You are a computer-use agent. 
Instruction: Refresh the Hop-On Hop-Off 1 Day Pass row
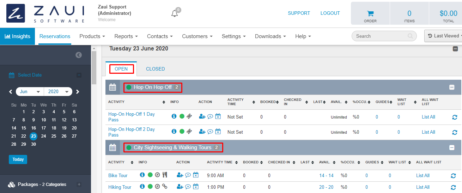coord(455,117)
